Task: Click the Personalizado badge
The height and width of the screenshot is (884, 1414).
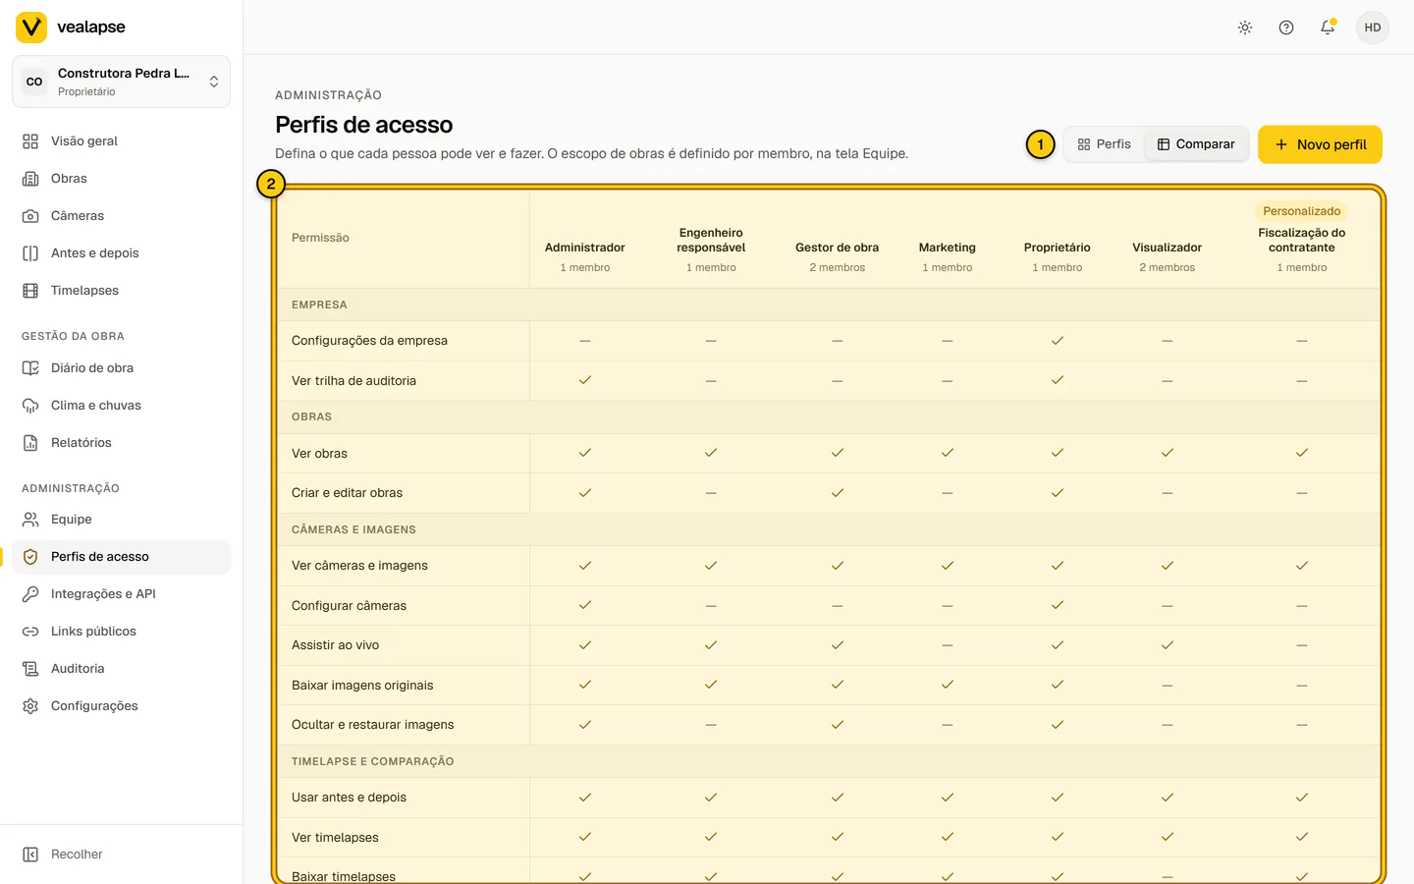Action: [x=1302, y=211]
